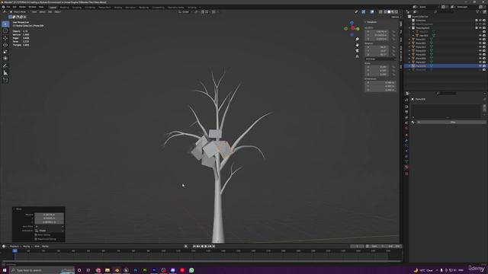Switch to Material Preview shading
The width and height of the screenshot is (488, 274).
click(x=393, y=12)
